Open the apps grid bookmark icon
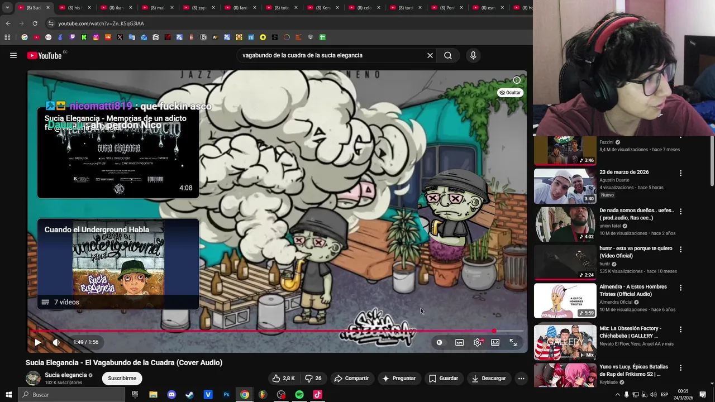Screen dimensions: 715x402 click(7, 37)
